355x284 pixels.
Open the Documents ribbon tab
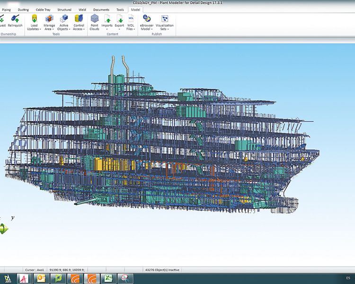[101, 10]
